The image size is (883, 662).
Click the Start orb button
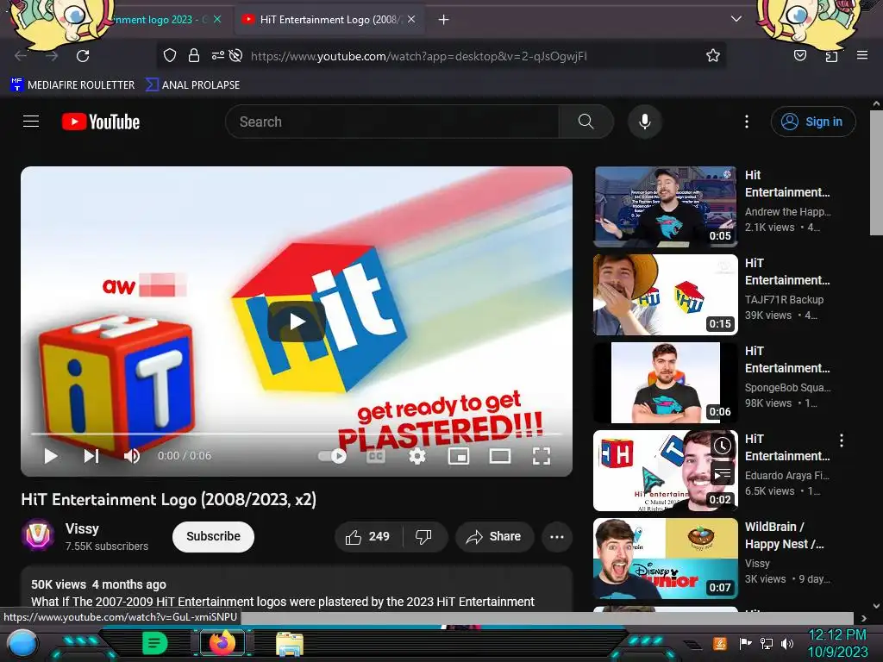coord(22,644)
